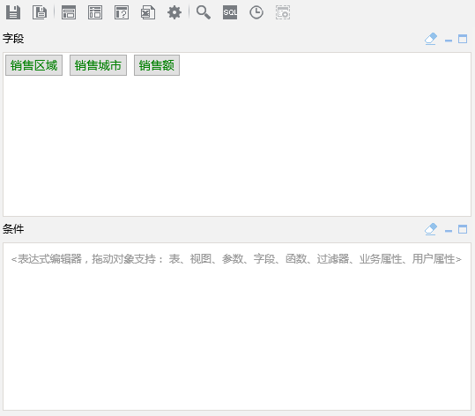Open the first layout view icon
Screen dimensions: 475x416
[69, 12]
